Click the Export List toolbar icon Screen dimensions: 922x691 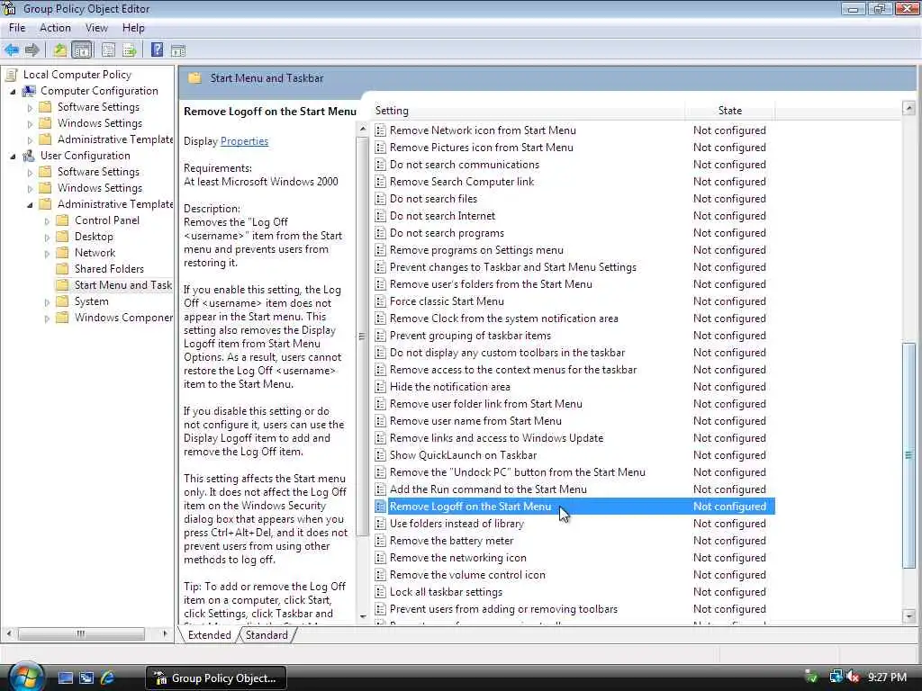point(130,50)
